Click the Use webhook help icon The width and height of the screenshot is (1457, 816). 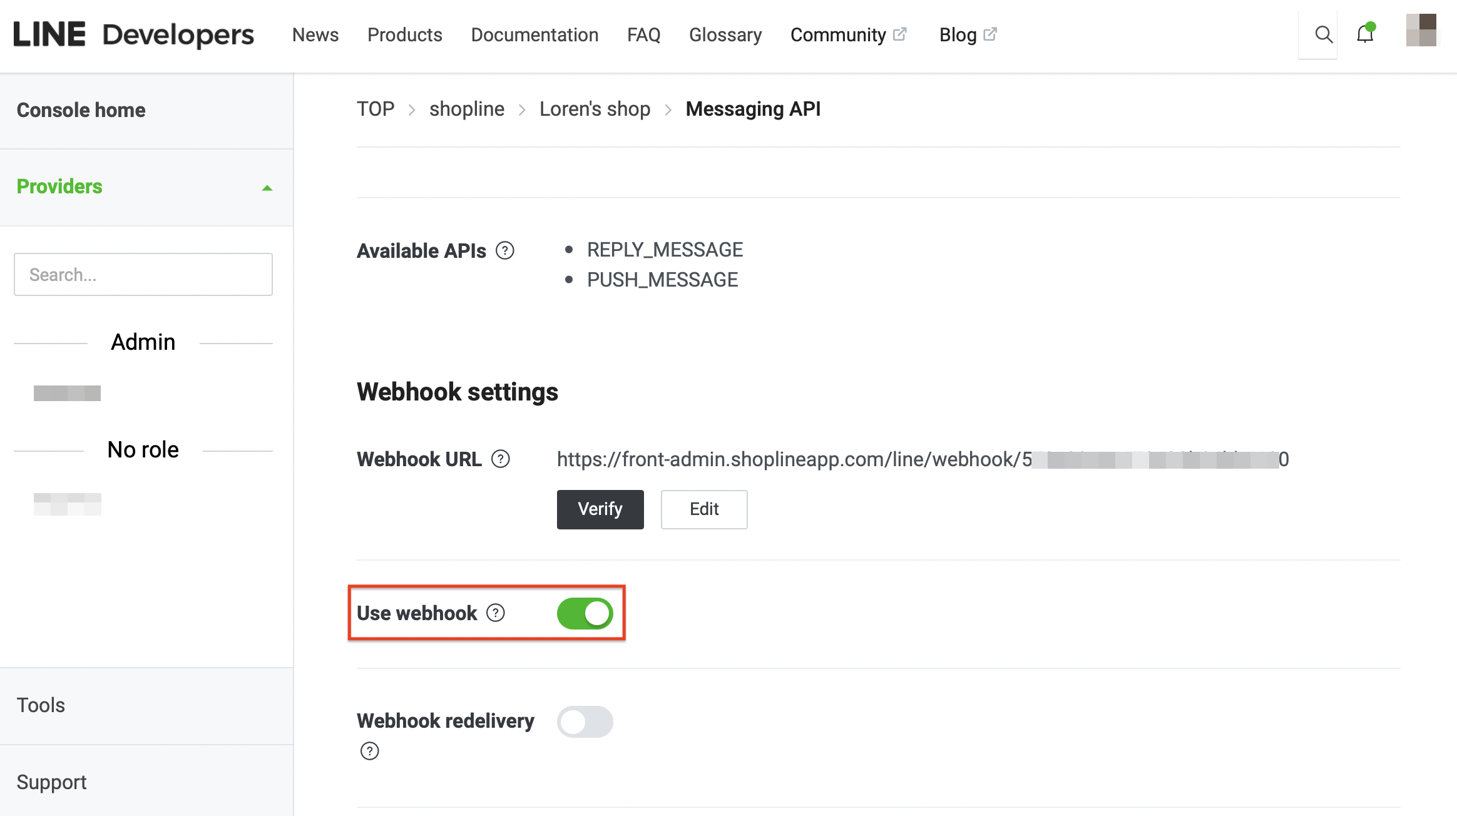point(496,613)
